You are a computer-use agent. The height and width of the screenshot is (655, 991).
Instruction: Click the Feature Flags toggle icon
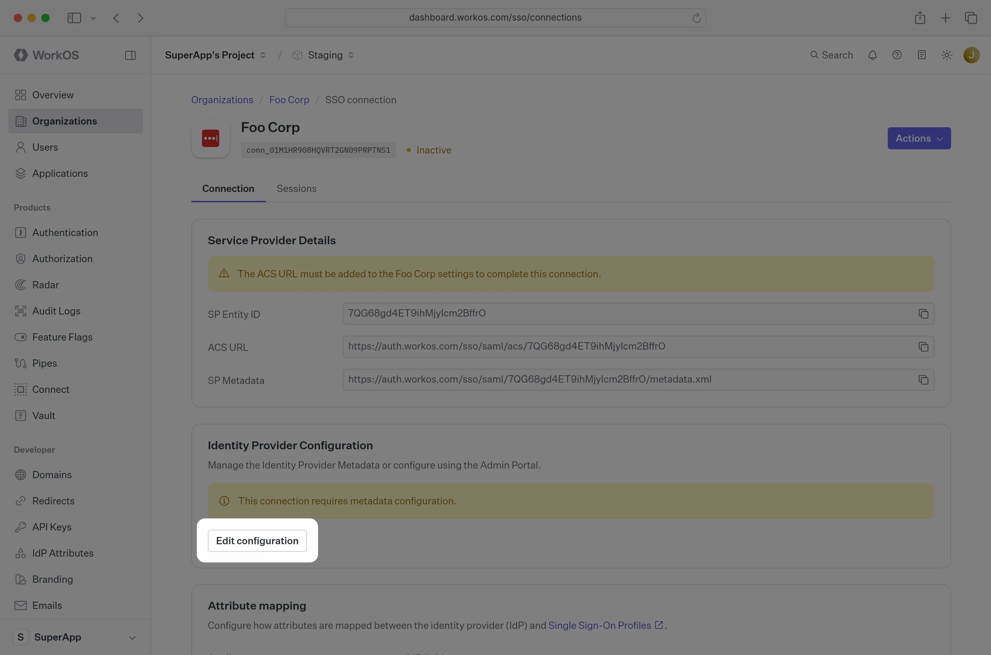(x=20, y=337)
